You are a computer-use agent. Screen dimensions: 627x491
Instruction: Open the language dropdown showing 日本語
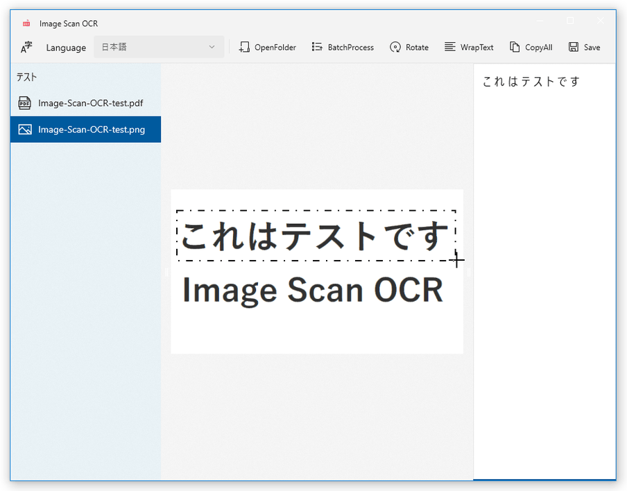(x=159, y=47)
